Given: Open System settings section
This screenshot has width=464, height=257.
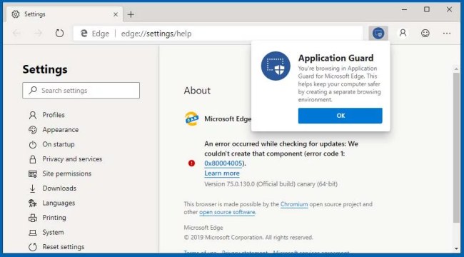Looking at the screenshot, I should click(x=53, y=232).
